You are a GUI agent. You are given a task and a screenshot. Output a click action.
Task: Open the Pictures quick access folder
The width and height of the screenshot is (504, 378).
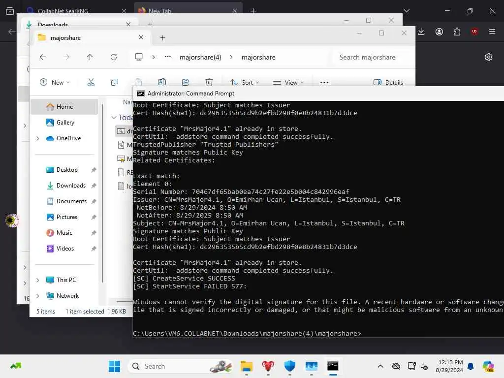[x=67, y=217]
